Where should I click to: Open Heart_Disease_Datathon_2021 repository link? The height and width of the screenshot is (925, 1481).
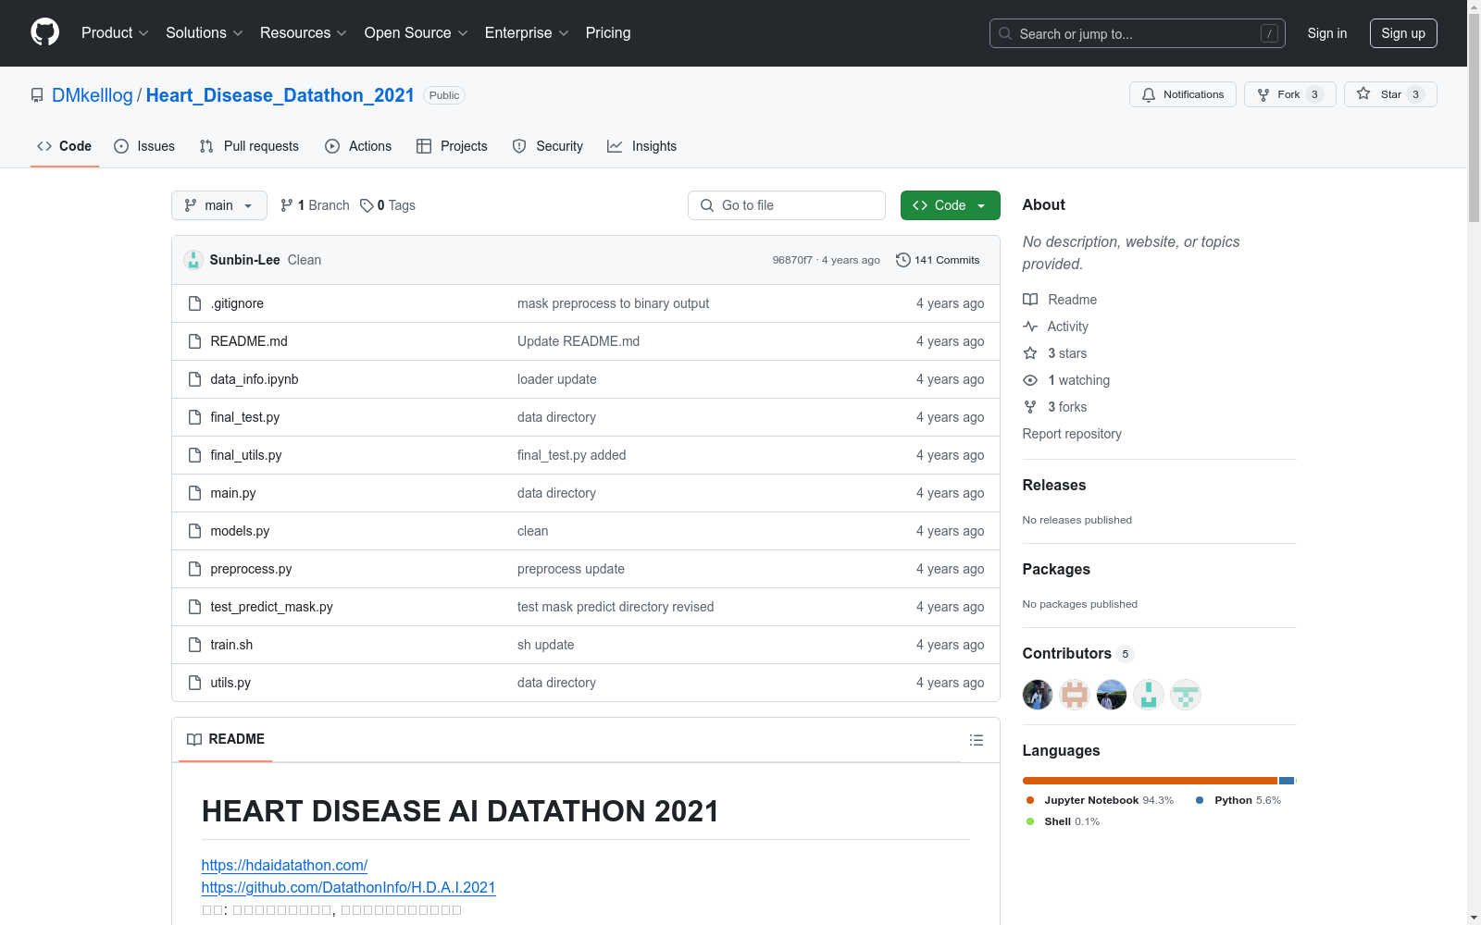(x=280, y=95)
